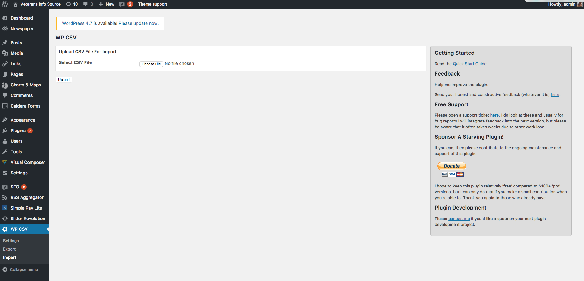The width and height of the screenshot is (584, 281).
Task: Click the 'Select CSV File' label
Action: point(75,62)
